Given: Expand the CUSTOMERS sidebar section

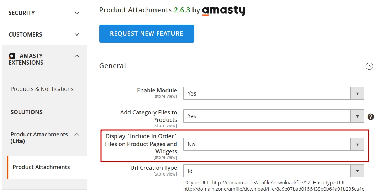Looking at the screenshot, I should click(44, 34).
